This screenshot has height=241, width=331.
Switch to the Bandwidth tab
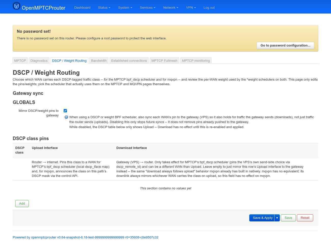click(x=99, y=61)
